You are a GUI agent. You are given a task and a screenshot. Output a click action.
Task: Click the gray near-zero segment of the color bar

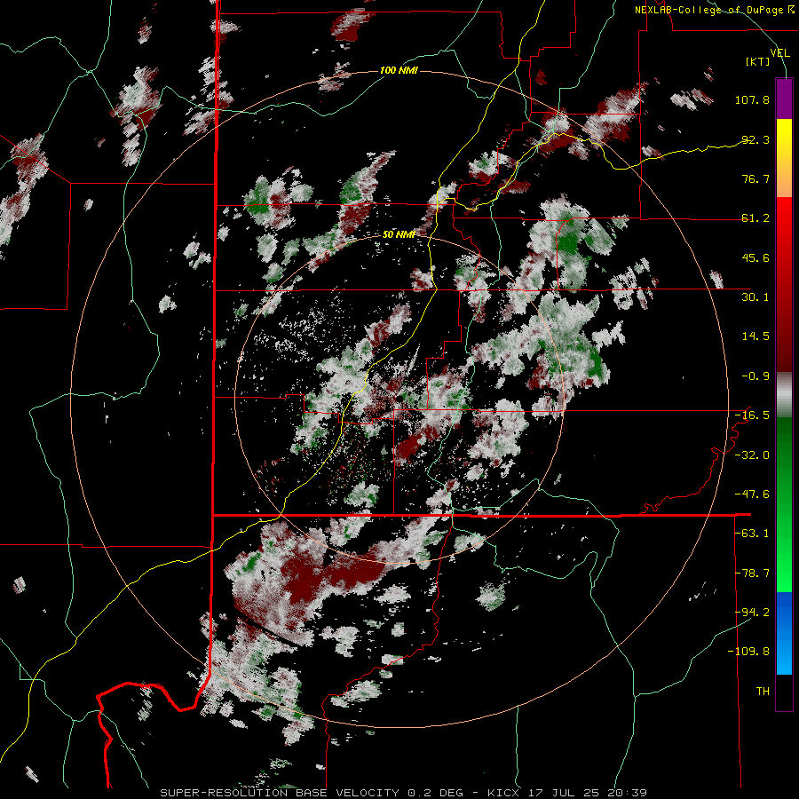click(x=784, y=395)
